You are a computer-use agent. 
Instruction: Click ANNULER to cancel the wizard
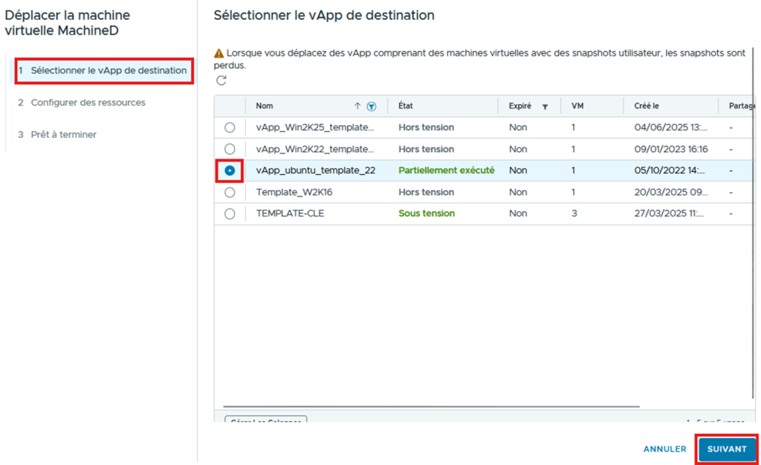664,449
